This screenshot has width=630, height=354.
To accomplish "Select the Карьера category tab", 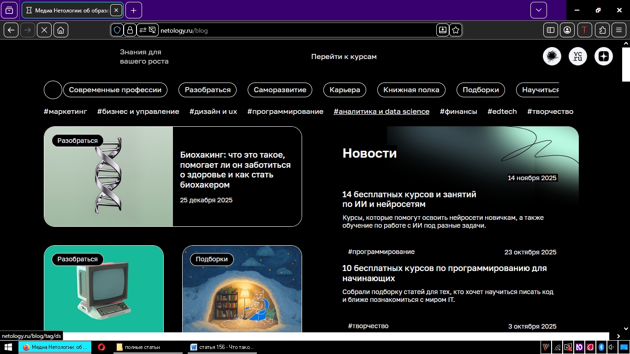I will click(x=345, y=90).
